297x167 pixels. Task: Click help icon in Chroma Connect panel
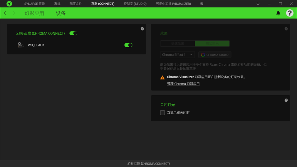pos(142,29)
